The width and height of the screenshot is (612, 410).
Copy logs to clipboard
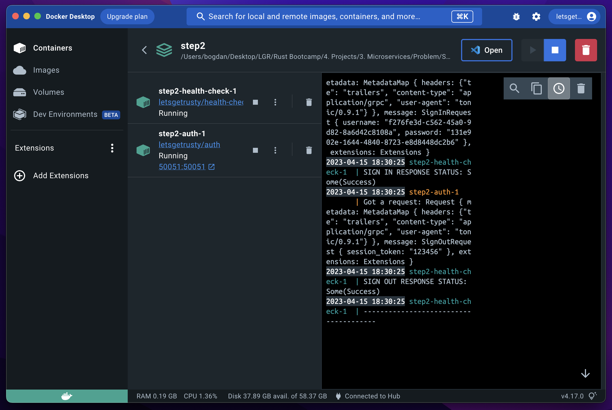click(537, 88)
